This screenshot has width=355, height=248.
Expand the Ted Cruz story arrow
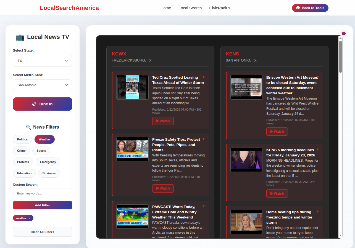[x=204, y=77]
